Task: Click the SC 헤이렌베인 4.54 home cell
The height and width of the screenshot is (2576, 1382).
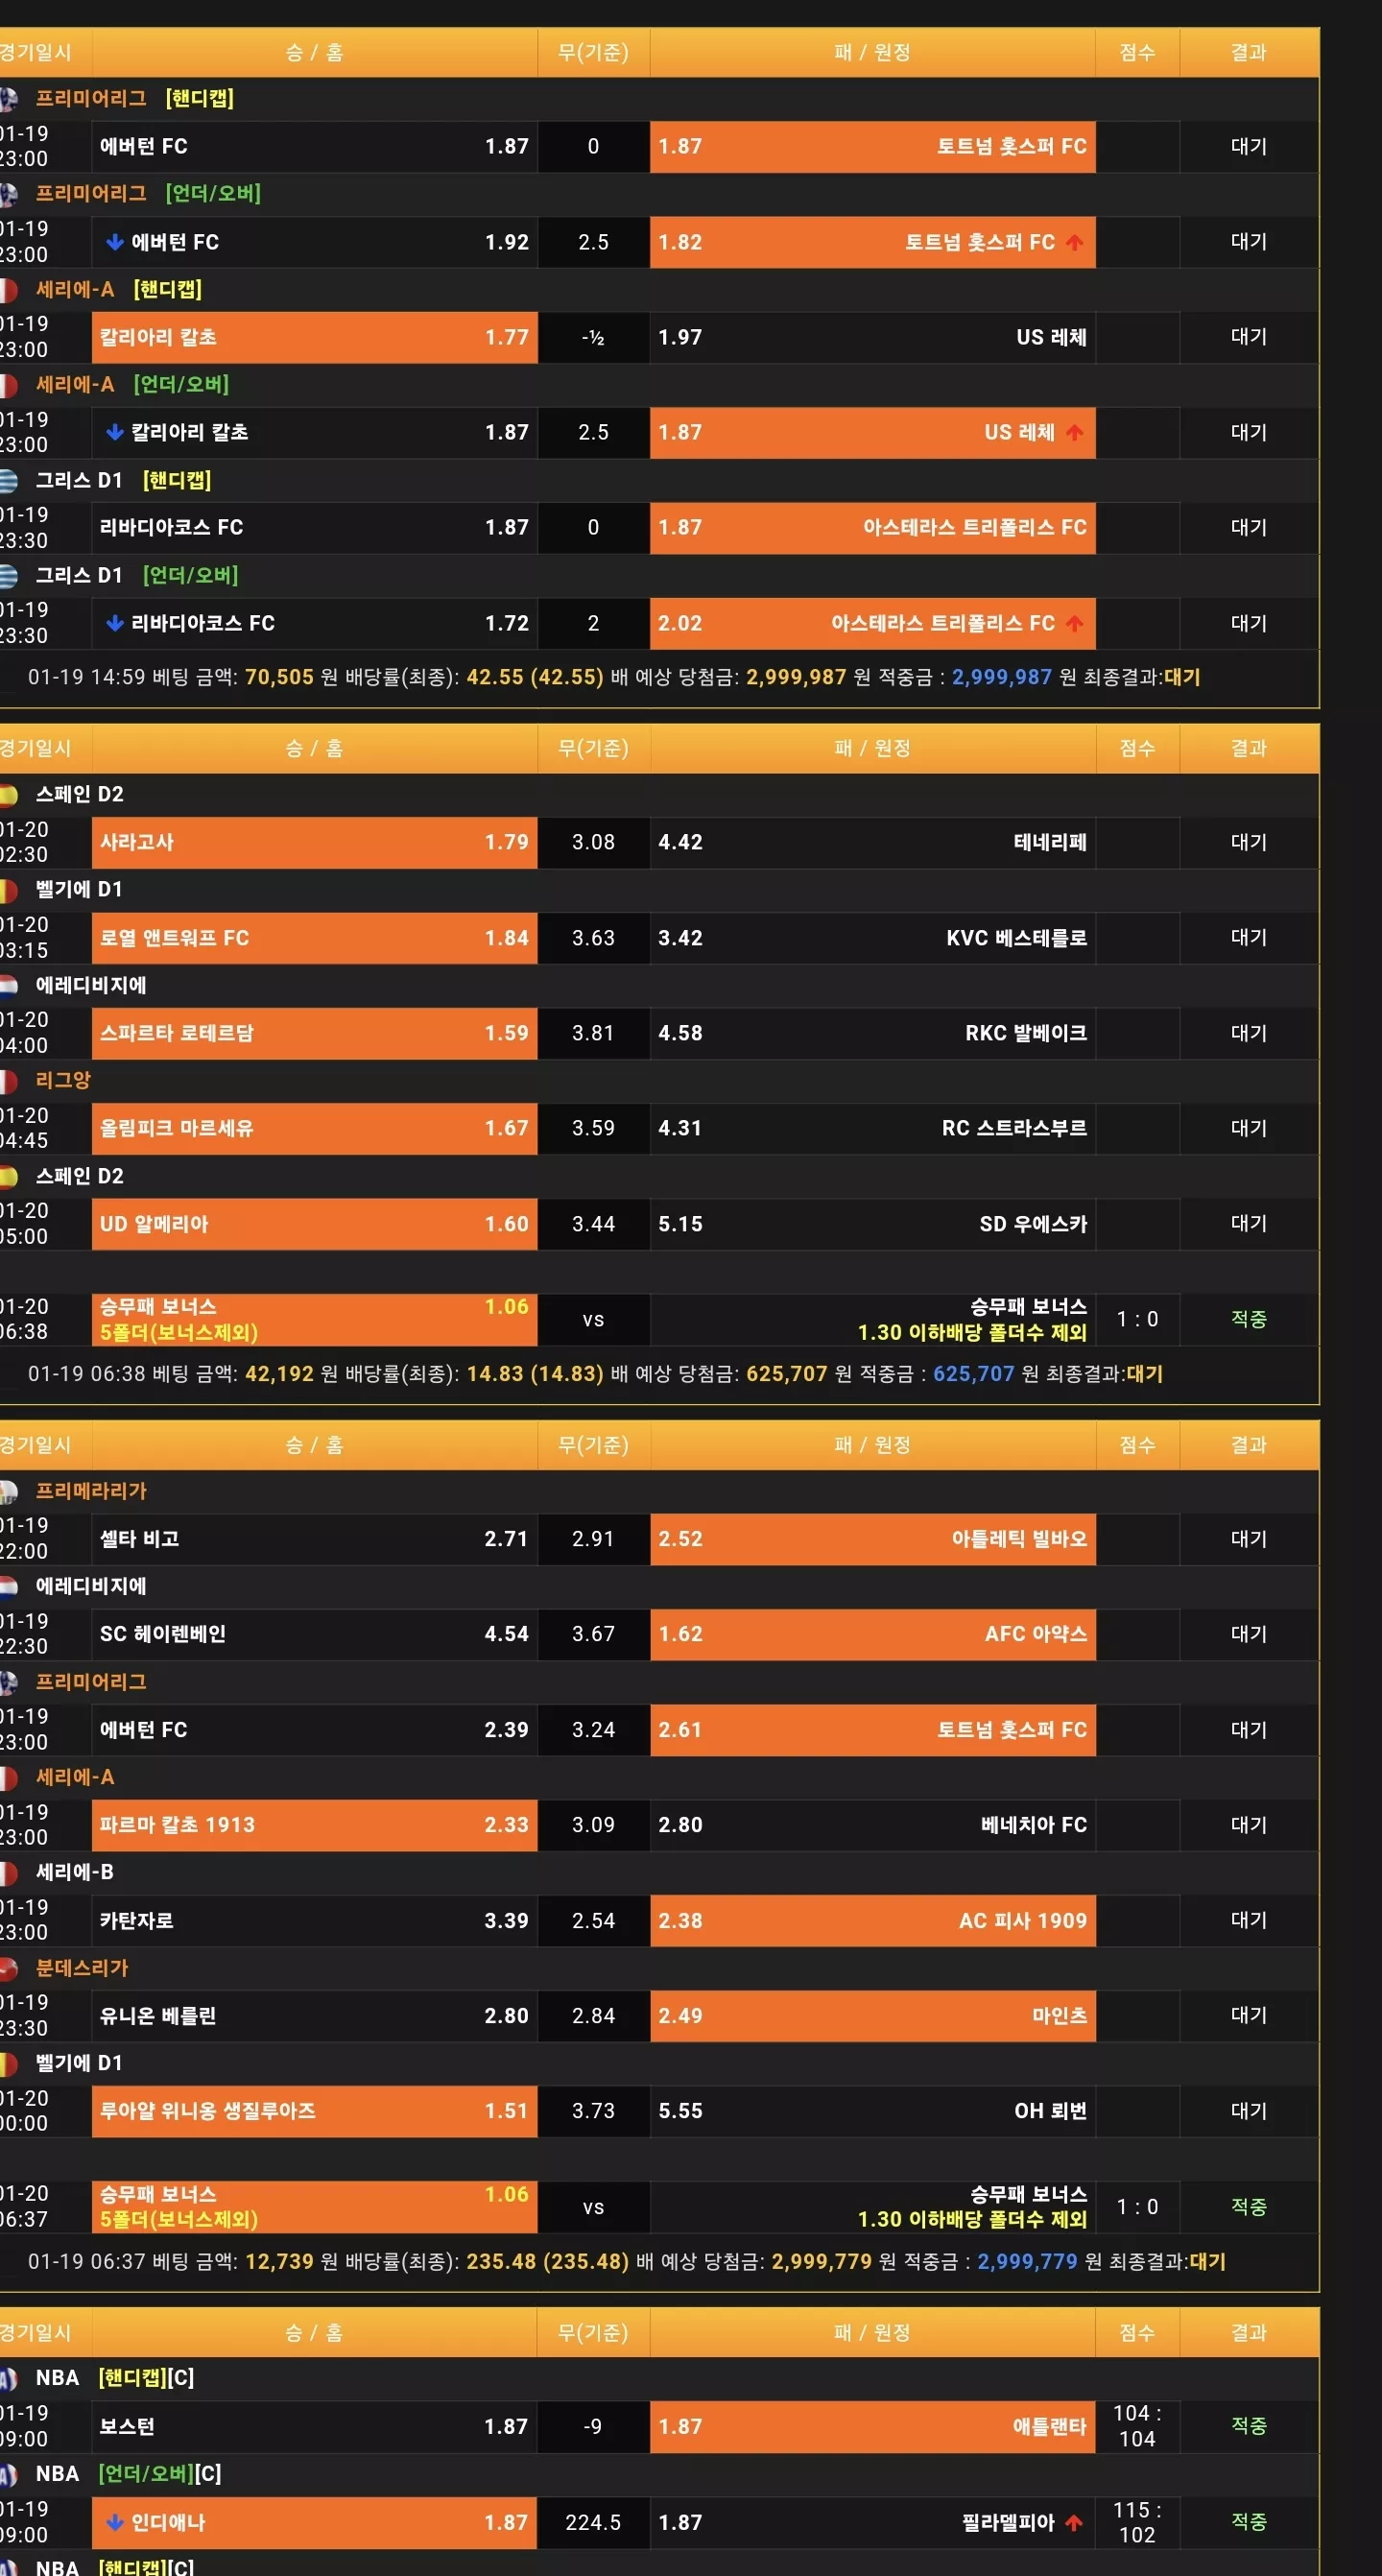Action: (x=314, y=1634)
